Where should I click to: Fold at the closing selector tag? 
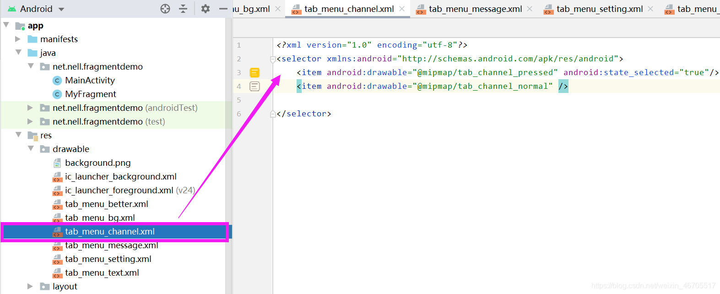(273, 114)
